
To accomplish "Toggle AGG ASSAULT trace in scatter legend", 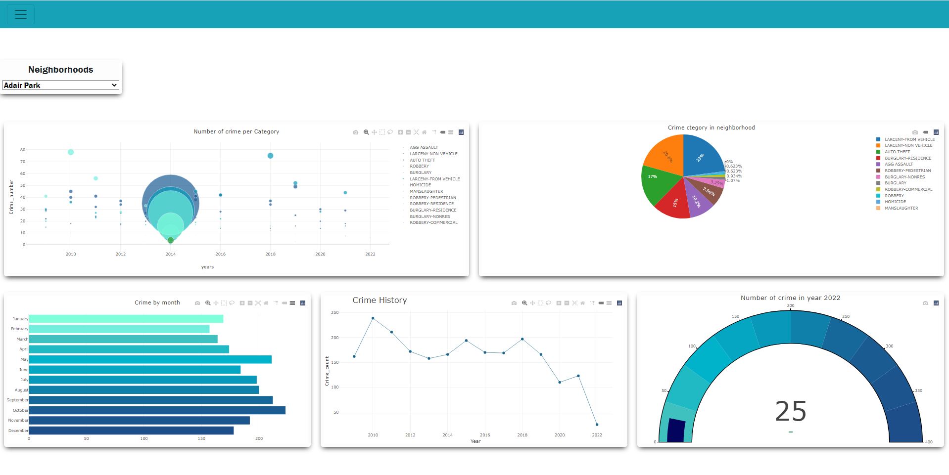I will tap(424, 147).
